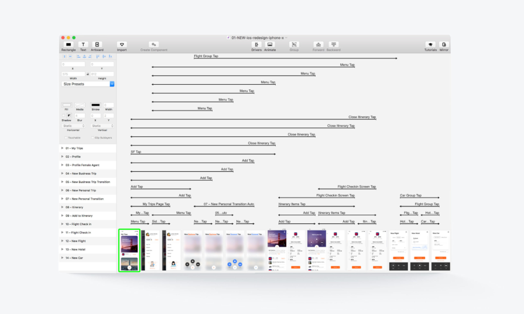Add a new Artboard from the toolbar
The image size is (524, 314).
click(97, 44)
